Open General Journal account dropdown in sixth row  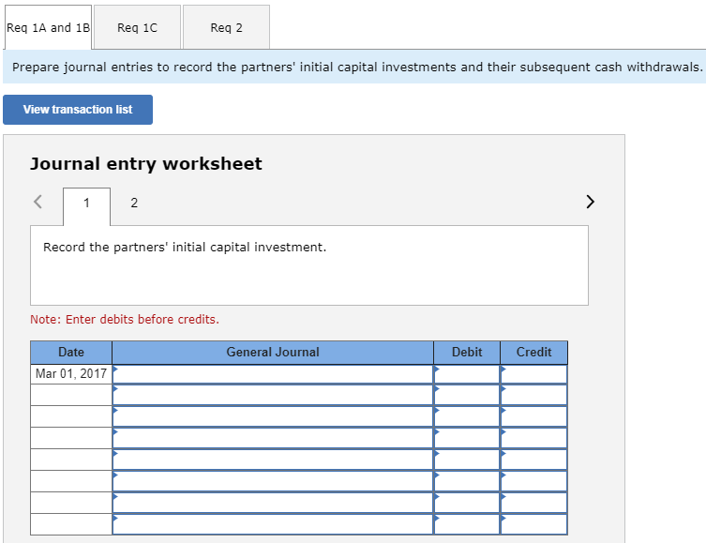click(273, 481)
